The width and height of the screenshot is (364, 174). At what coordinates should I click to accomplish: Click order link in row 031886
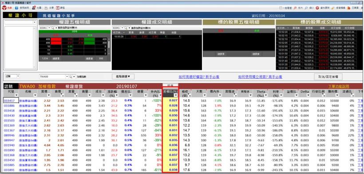360,106
